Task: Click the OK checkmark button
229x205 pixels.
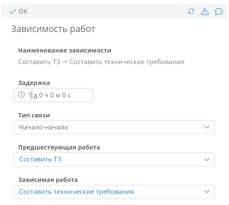Action: click(x=18, y=12)
